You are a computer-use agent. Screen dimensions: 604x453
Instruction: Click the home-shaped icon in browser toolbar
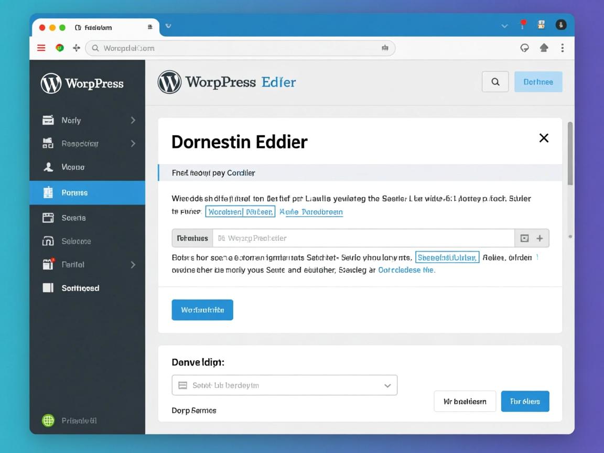pyautogui.click(x=544, y=48)
